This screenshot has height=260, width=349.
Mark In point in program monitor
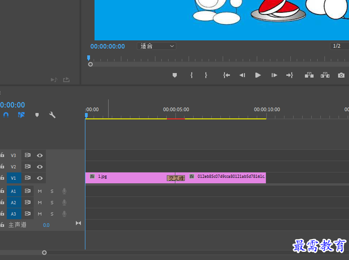(191, 75)
